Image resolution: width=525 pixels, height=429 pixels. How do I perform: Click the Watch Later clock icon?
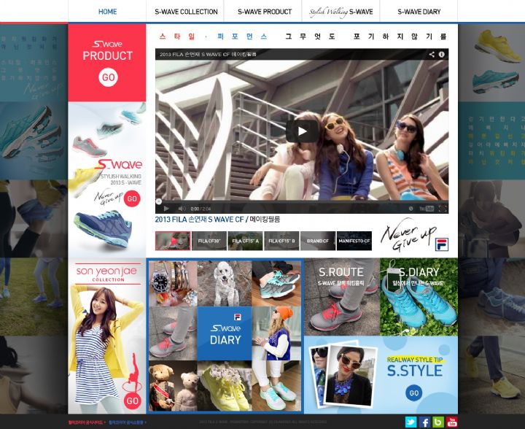(x=411, y=209)
